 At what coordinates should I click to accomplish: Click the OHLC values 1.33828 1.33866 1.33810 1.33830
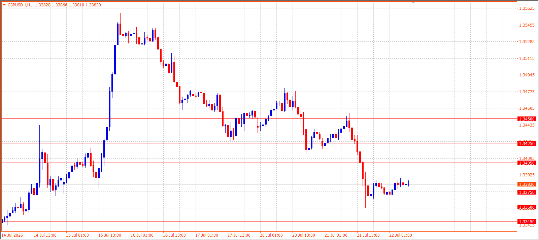click(68, 5)
